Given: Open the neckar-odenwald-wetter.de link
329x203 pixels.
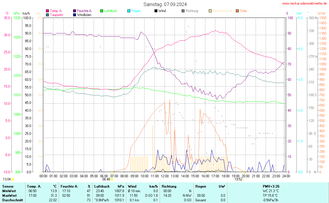Looking at the screenshot, I should tap(304, 3).
